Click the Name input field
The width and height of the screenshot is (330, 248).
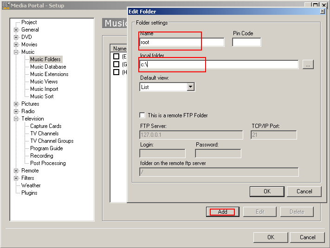pos(182,42)
